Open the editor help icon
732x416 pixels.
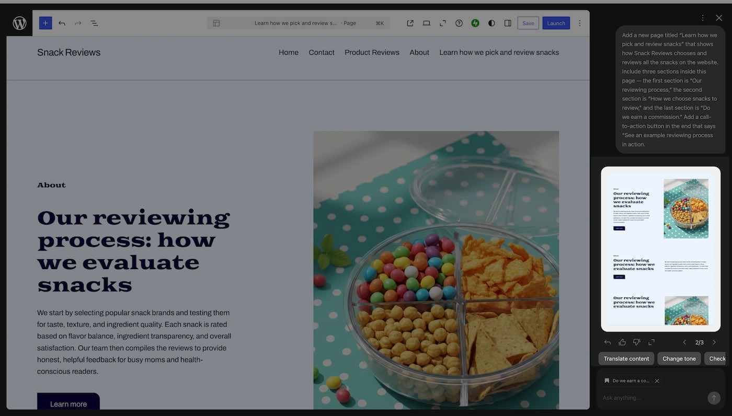tap(459, 23)
